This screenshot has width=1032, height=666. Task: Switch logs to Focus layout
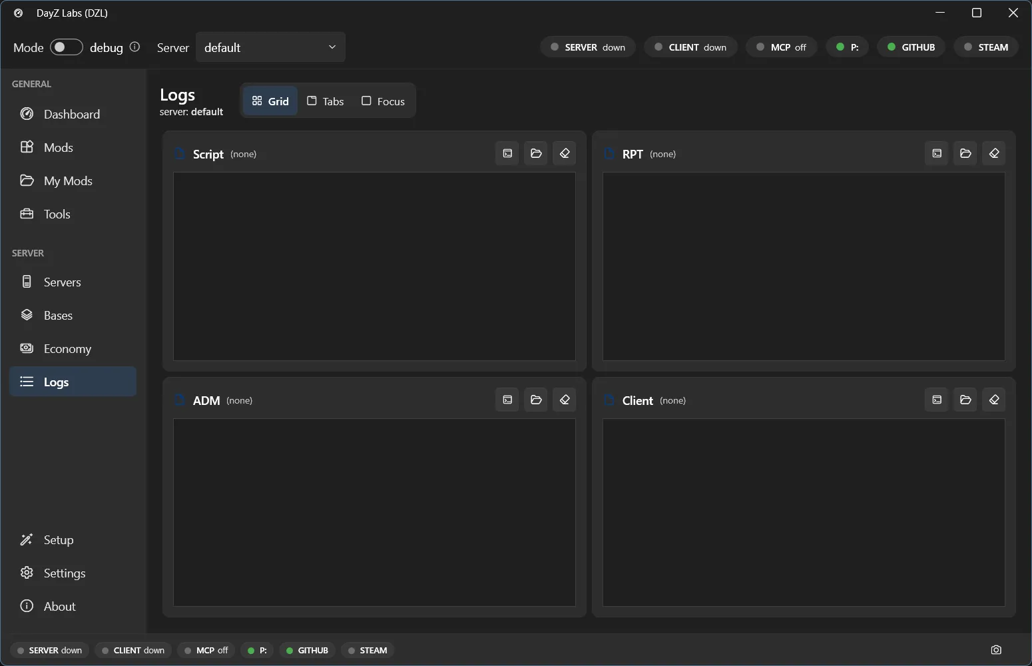[x=383, y=101]
